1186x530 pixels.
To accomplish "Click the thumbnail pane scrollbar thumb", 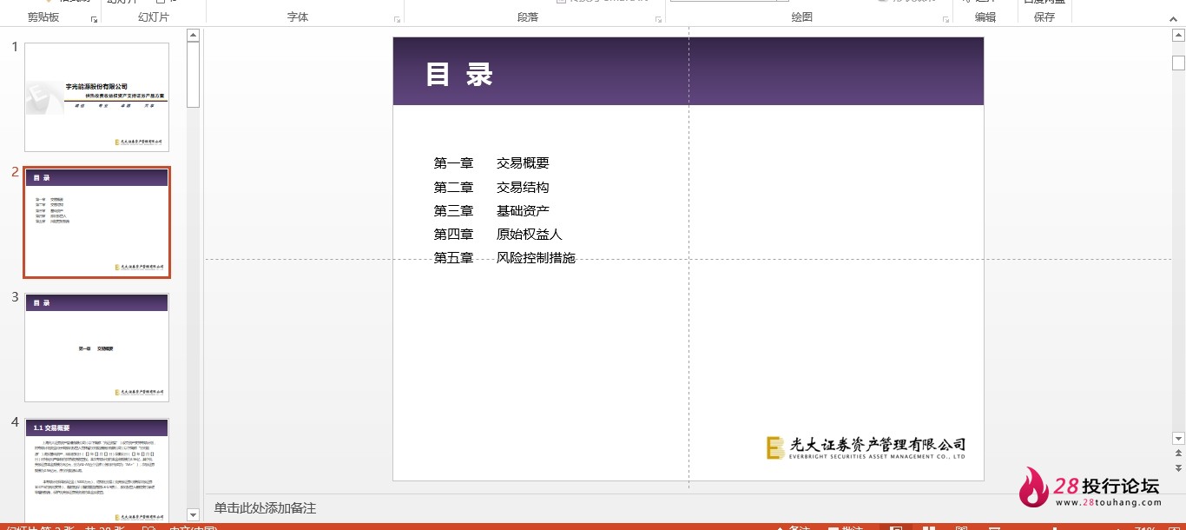I will 194,75.
